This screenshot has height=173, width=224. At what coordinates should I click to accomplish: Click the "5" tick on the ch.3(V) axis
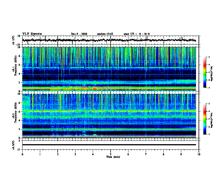pyautogui.click(x=20, y=141)
